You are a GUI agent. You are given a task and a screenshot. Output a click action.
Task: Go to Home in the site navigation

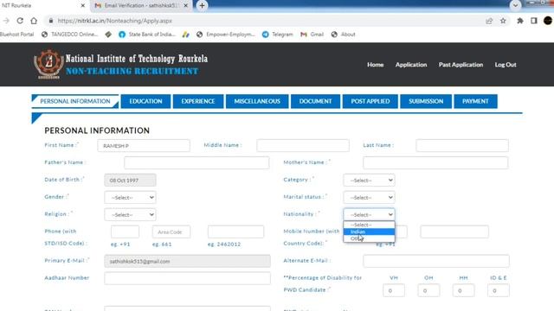pos(375,65)
